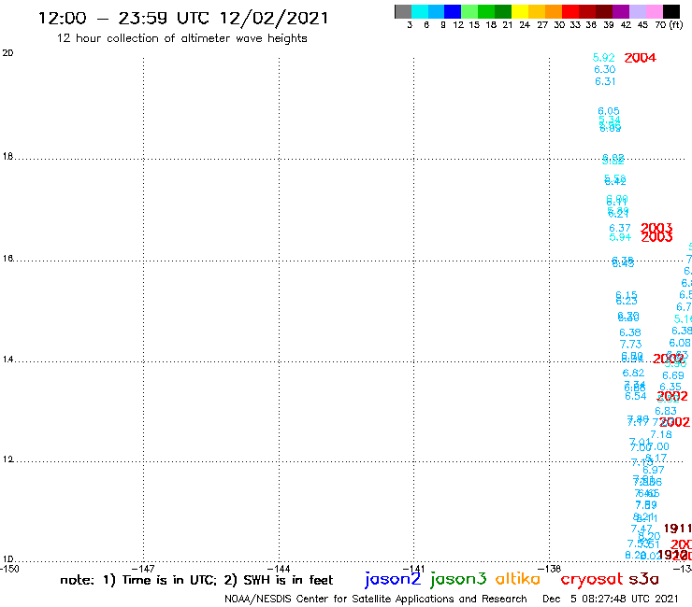
Task: Click the latitude '16' axis label
Action: [7, 259]
